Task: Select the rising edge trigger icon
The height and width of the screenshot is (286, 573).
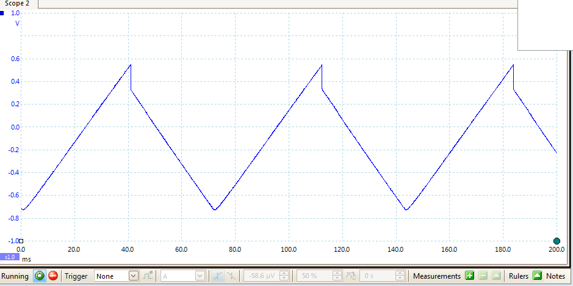Action: coord(217,276)
